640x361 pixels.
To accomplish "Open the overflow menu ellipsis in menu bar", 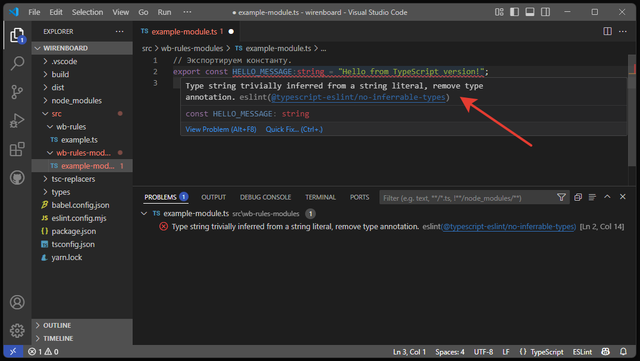I will pyautogui.click(x=187, y=12).
